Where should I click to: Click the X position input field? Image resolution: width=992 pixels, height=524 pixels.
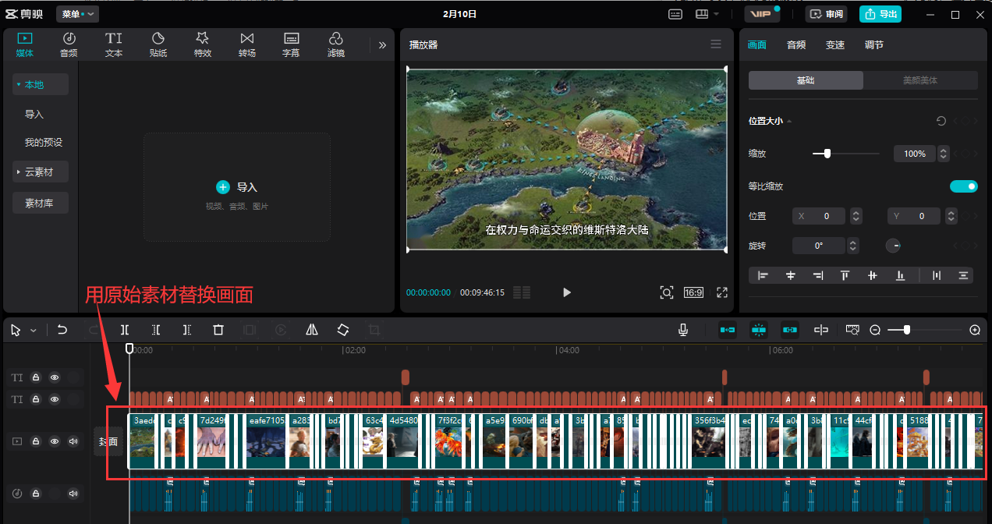tap(820, 216)
